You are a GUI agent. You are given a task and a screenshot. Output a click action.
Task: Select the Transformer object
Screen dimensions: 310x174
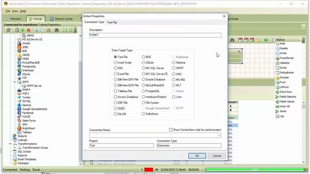pos(285,58)
